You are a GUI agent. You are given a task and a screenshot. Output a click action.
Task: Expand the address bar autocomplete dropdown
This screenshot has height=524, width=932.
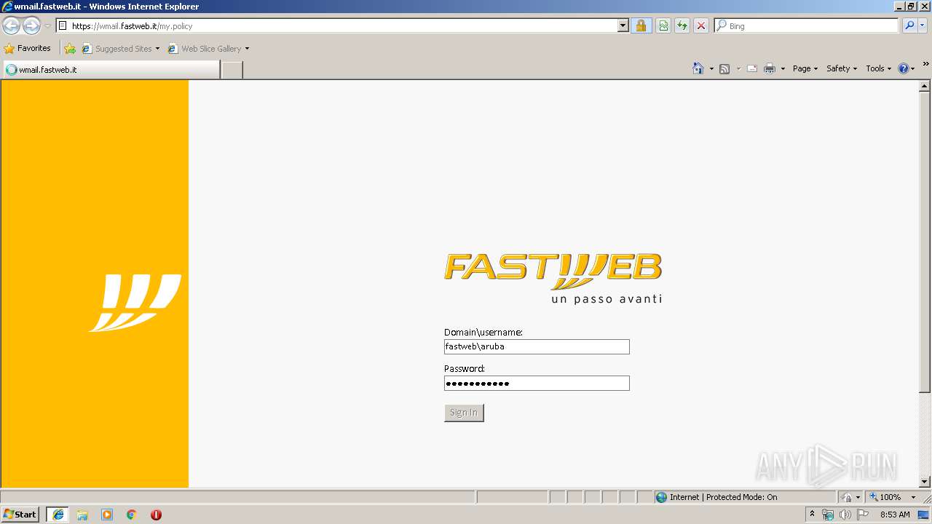(x=623, y=25)
